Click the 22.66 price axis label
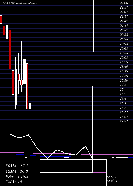 point(124,3)
